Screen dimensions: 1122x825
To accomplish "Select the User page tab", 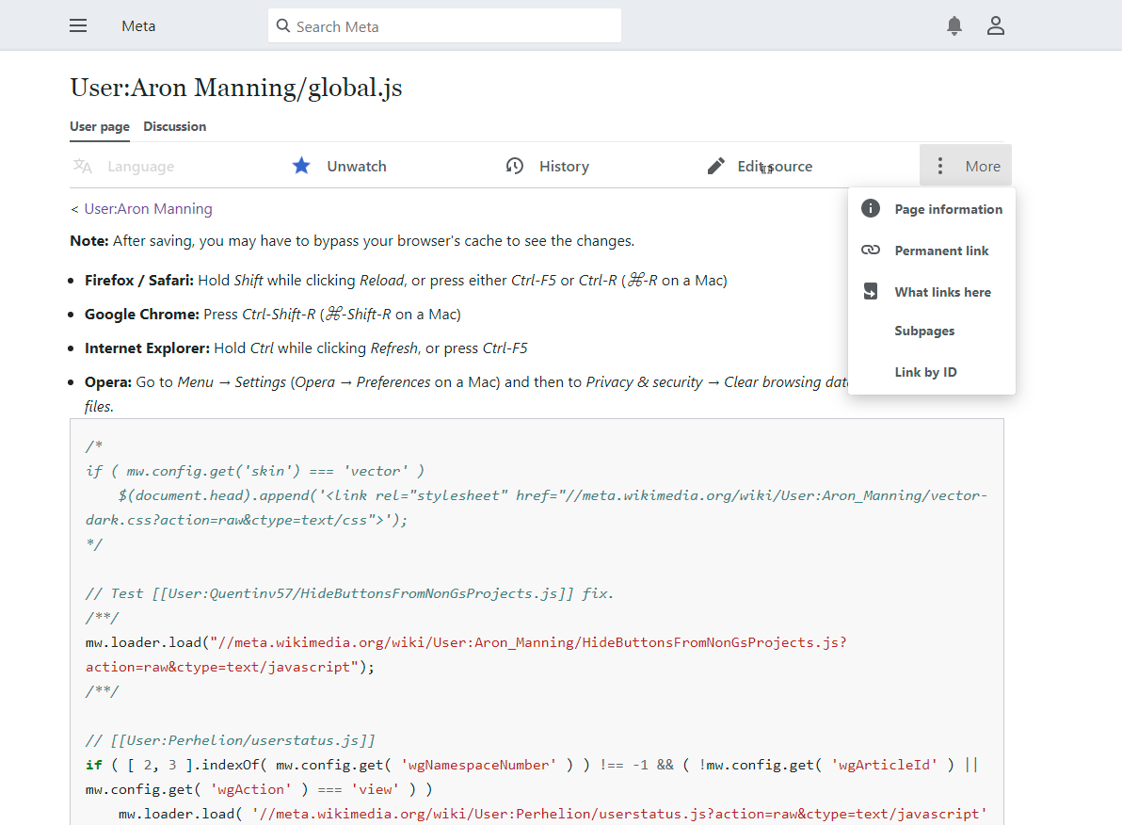I will click(x=100, y=126).
